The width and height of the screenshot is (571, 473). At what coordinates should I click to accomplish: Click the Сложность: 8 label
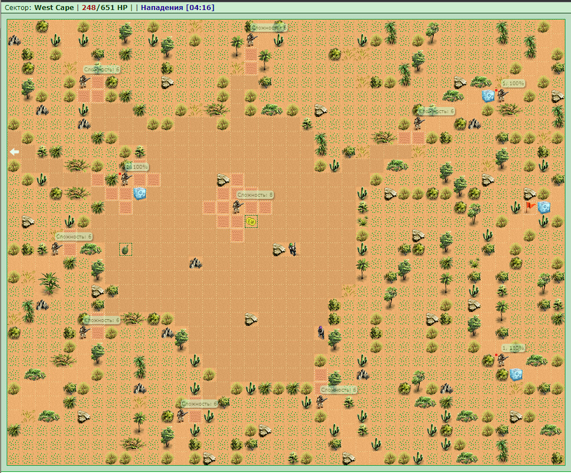click(254, 195)
